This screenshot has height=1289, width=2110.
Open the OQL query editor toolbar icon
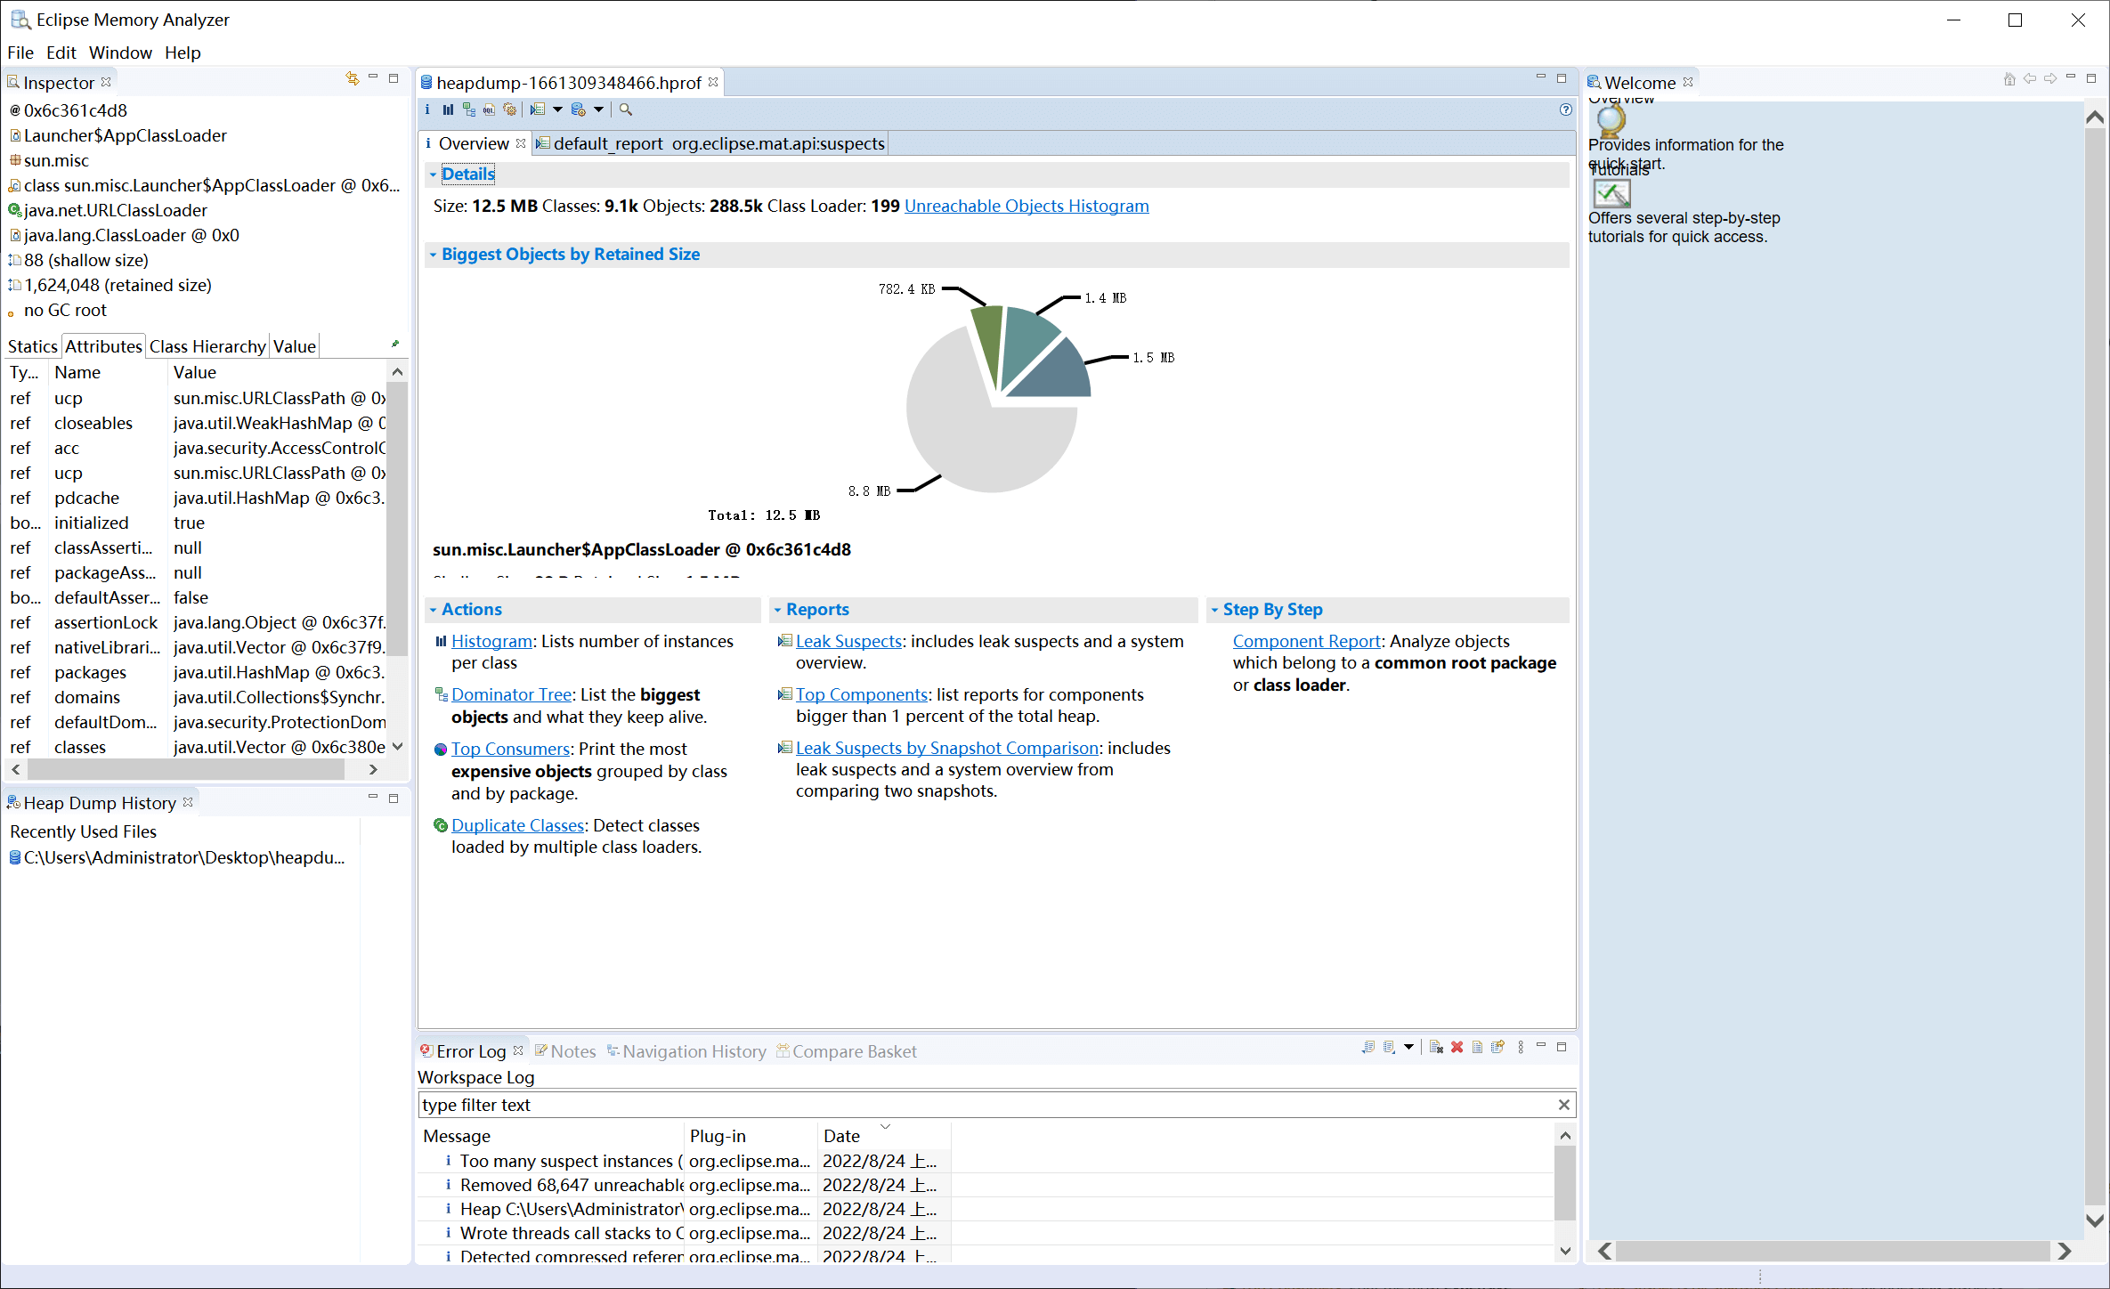click(489, 109)
